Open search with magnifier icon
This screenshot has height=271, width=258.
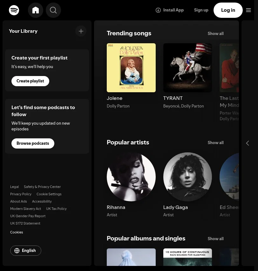click(x=53, y=10)
